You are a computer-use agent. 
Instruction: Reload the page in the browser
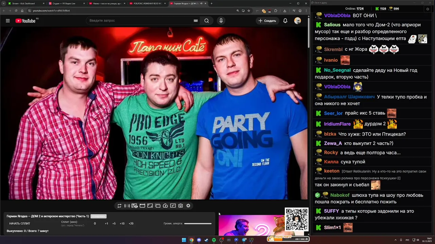pyautogui.click(x=16, y=11)
